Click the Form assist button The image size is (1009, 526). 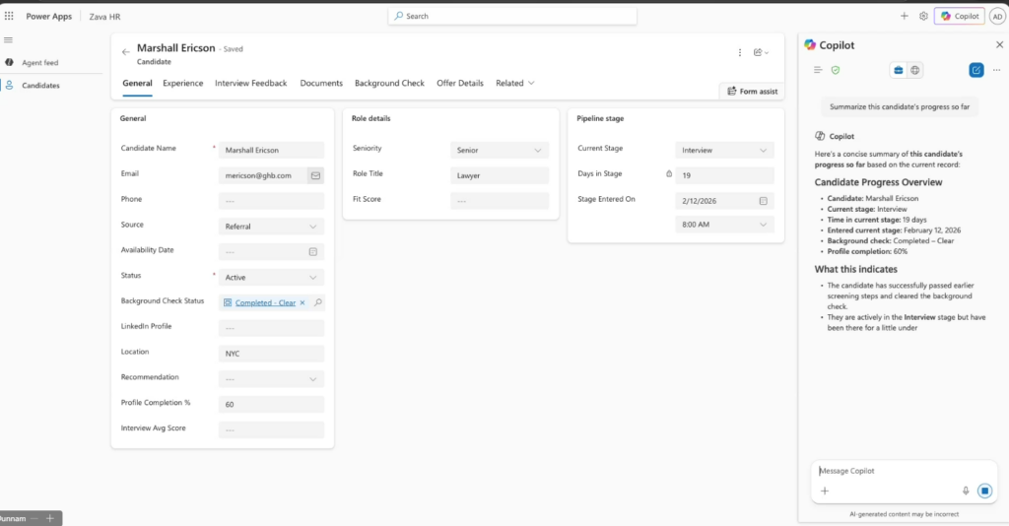(x=751, y=91)
